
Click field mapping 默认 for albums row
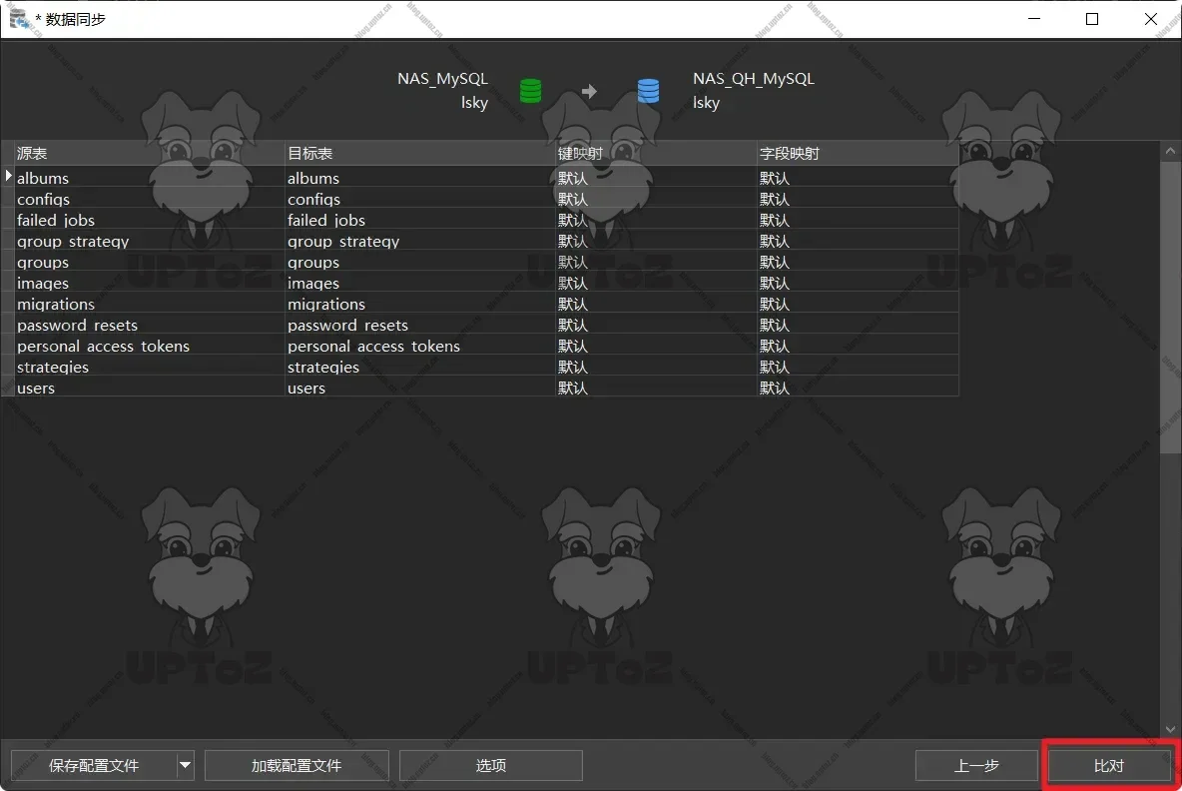click(858, 178)
